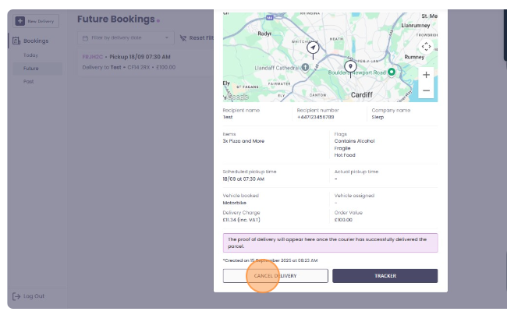Click the company name Slerp

tap(378, 117)
